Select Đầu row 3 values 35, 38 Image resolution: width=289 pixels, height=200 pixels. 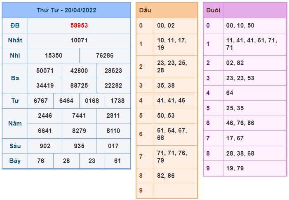pyautogui.click(x=166, y=86)
